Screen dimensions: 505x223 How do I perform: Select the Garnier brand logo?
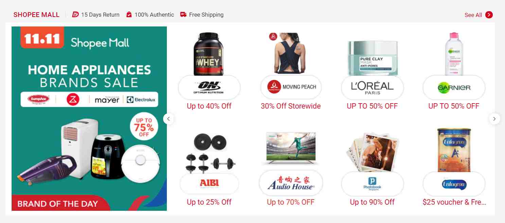pos(454,88)
